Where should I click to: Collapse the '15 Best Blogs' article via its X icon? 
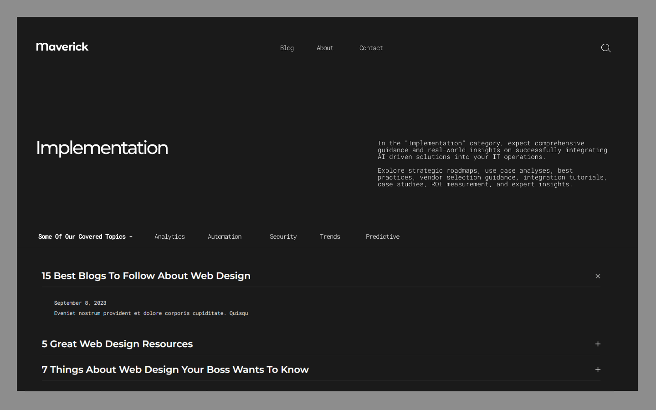click(x=598, y=276)
